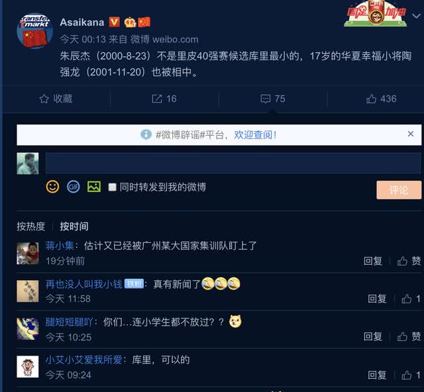Open the 欢迎查阅 link
424x392 pixels.
255,134
